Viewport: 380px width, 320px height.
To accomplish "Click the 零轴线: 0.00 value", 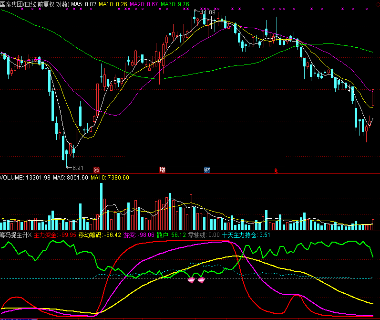I will (x=204, y=235).
